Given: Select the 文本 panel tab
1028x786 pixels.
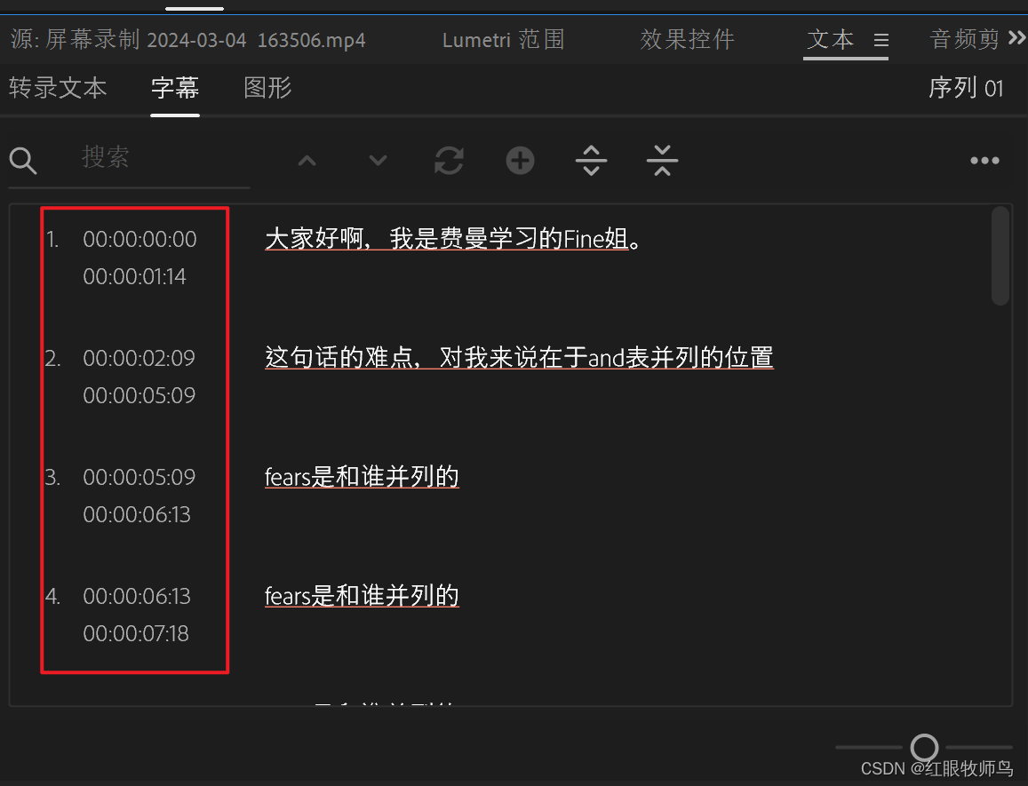Looking at the screenshot, I should point(831,39).
